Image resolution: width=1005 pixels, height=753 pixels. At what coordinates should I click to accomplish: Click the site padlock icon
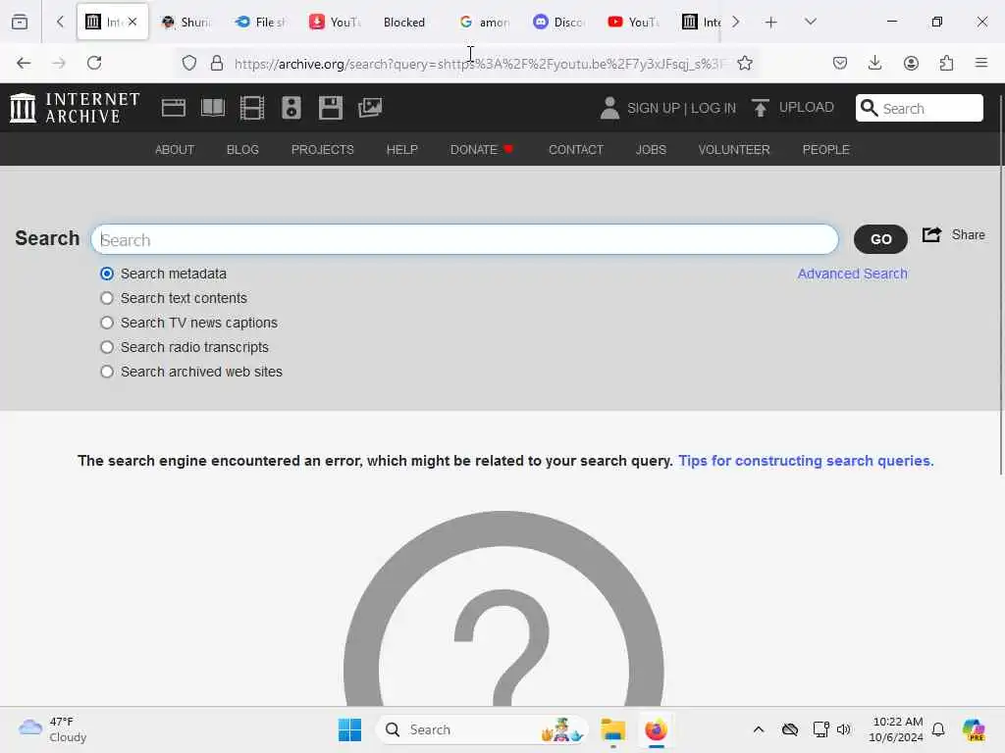pos(217,63)
